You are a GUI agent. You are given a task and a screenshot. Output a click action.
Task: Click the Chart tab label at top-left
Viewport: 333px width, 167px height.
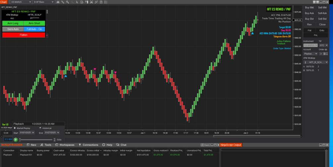(x=4, y=2)
